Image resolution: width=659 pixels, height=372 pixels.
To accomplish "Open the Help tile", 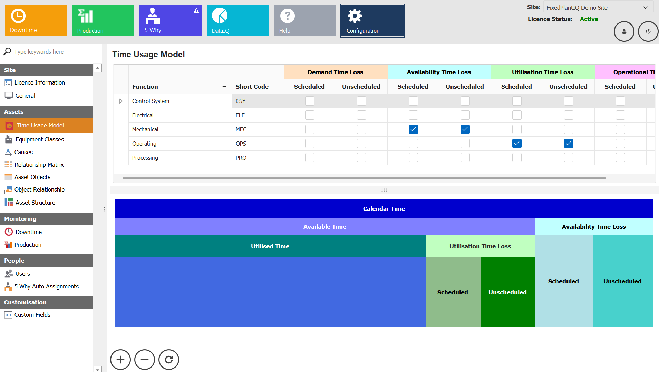I will (305, 21).
